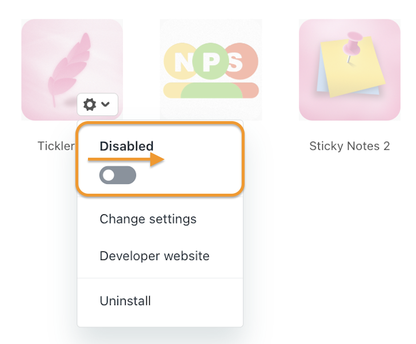Click the green P circle in NPS logo
416x344 pixels.
[x=211, y=61]
